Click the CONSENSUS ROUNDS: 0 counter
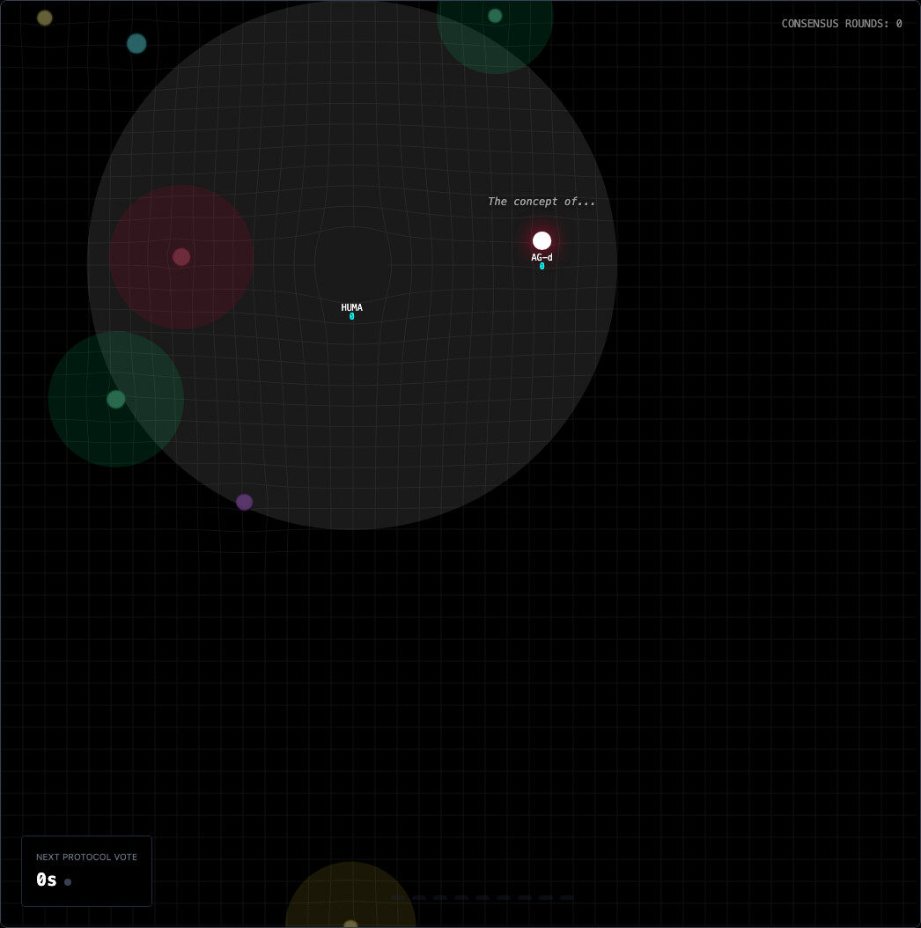The width and height of the screenshot is (921, 928). click(842, 24)
